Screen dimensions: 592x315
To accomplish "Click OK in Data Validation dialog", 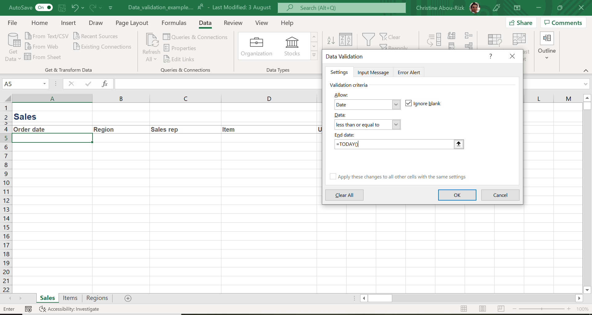I will coord(457,195).
